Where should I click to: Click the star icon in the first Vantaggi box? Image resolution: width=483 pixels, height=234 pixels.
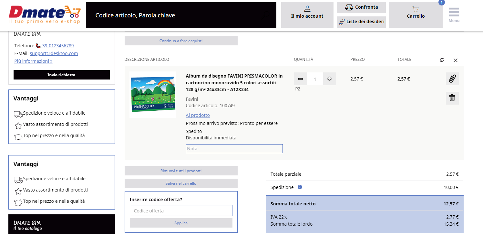coord(18,126)
